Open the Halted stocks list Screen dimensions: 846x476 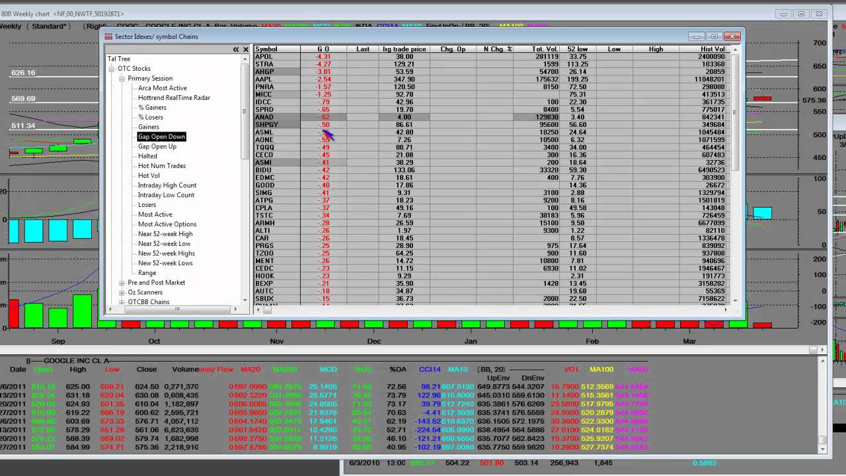coord(147,156)
